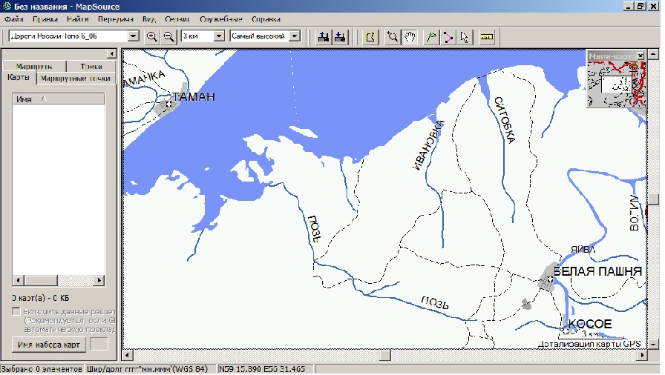
Task: Expand the 3 км scale dropdown
Action: coord(218,36)
